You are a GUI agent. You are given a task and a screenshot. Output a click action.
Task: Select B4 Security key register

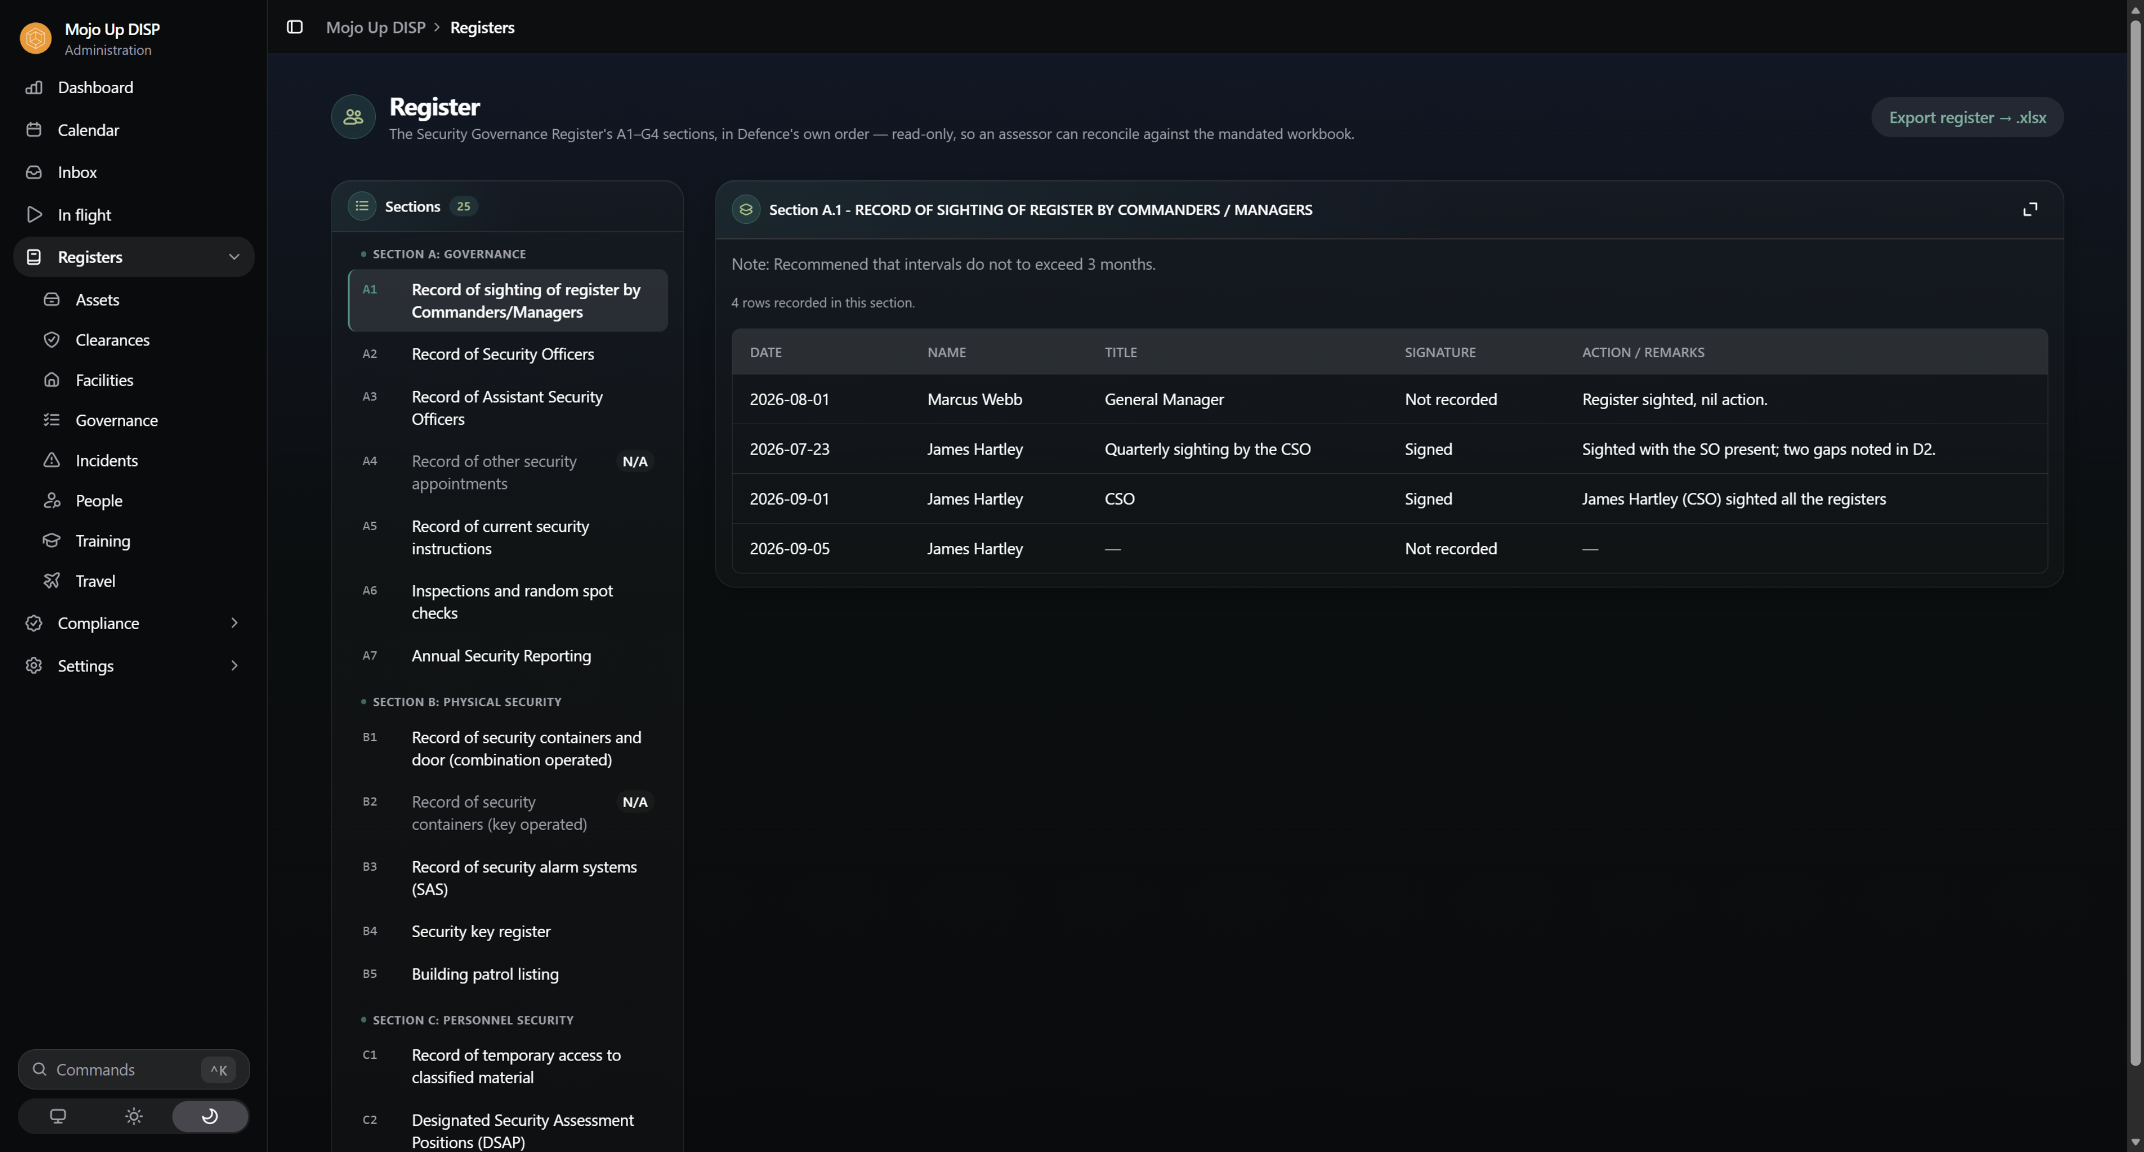[508, 932]
